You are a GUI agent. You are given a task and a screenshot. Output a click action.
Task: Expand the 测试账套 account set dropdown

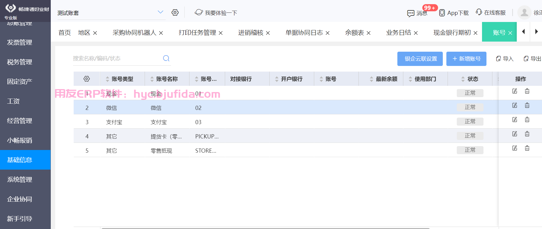(x=160, y=12)
